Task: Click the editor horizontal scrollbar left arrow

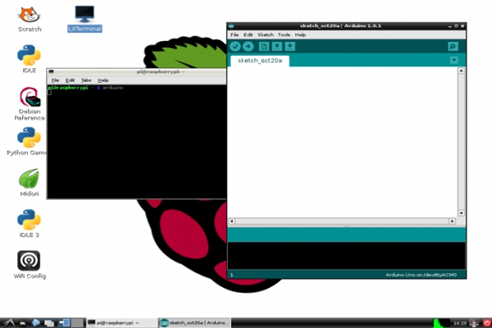Action: (x=232, y=221)
